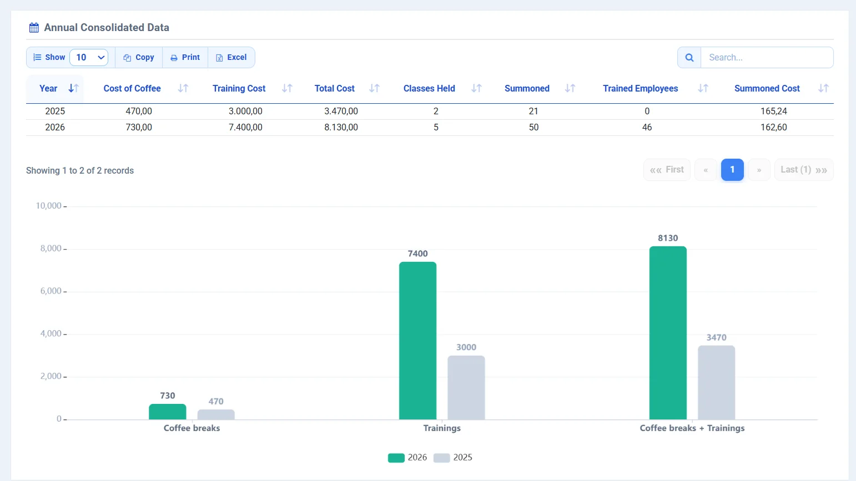The image size is (856, 481).
Task: Sort by Summoned sort arrows
Action: (570, 88)
